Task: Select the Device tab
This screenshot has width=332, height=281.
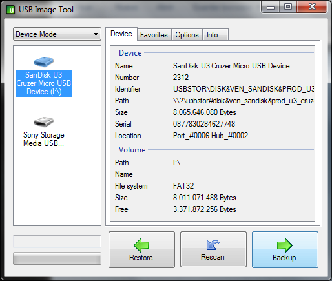Action: coord(121,34)
